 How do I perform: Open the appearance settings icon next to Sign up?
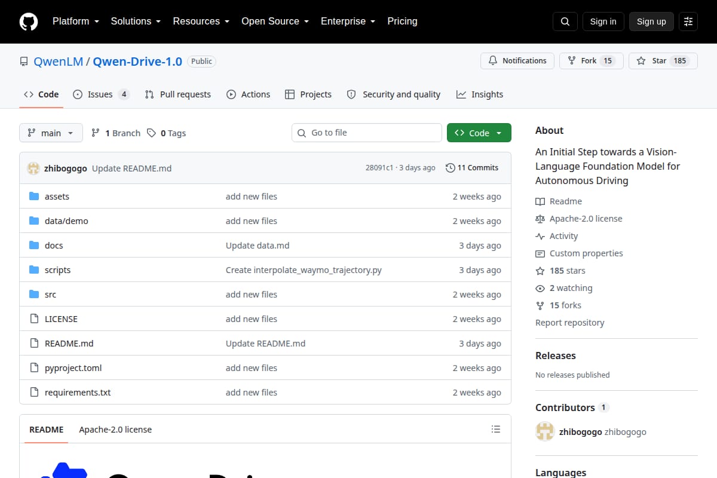coord(688,22)
